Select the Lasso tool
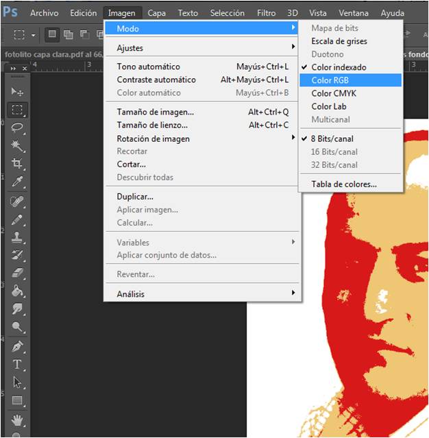This screenshot has height=438, width=429. [x=18, y=127]
